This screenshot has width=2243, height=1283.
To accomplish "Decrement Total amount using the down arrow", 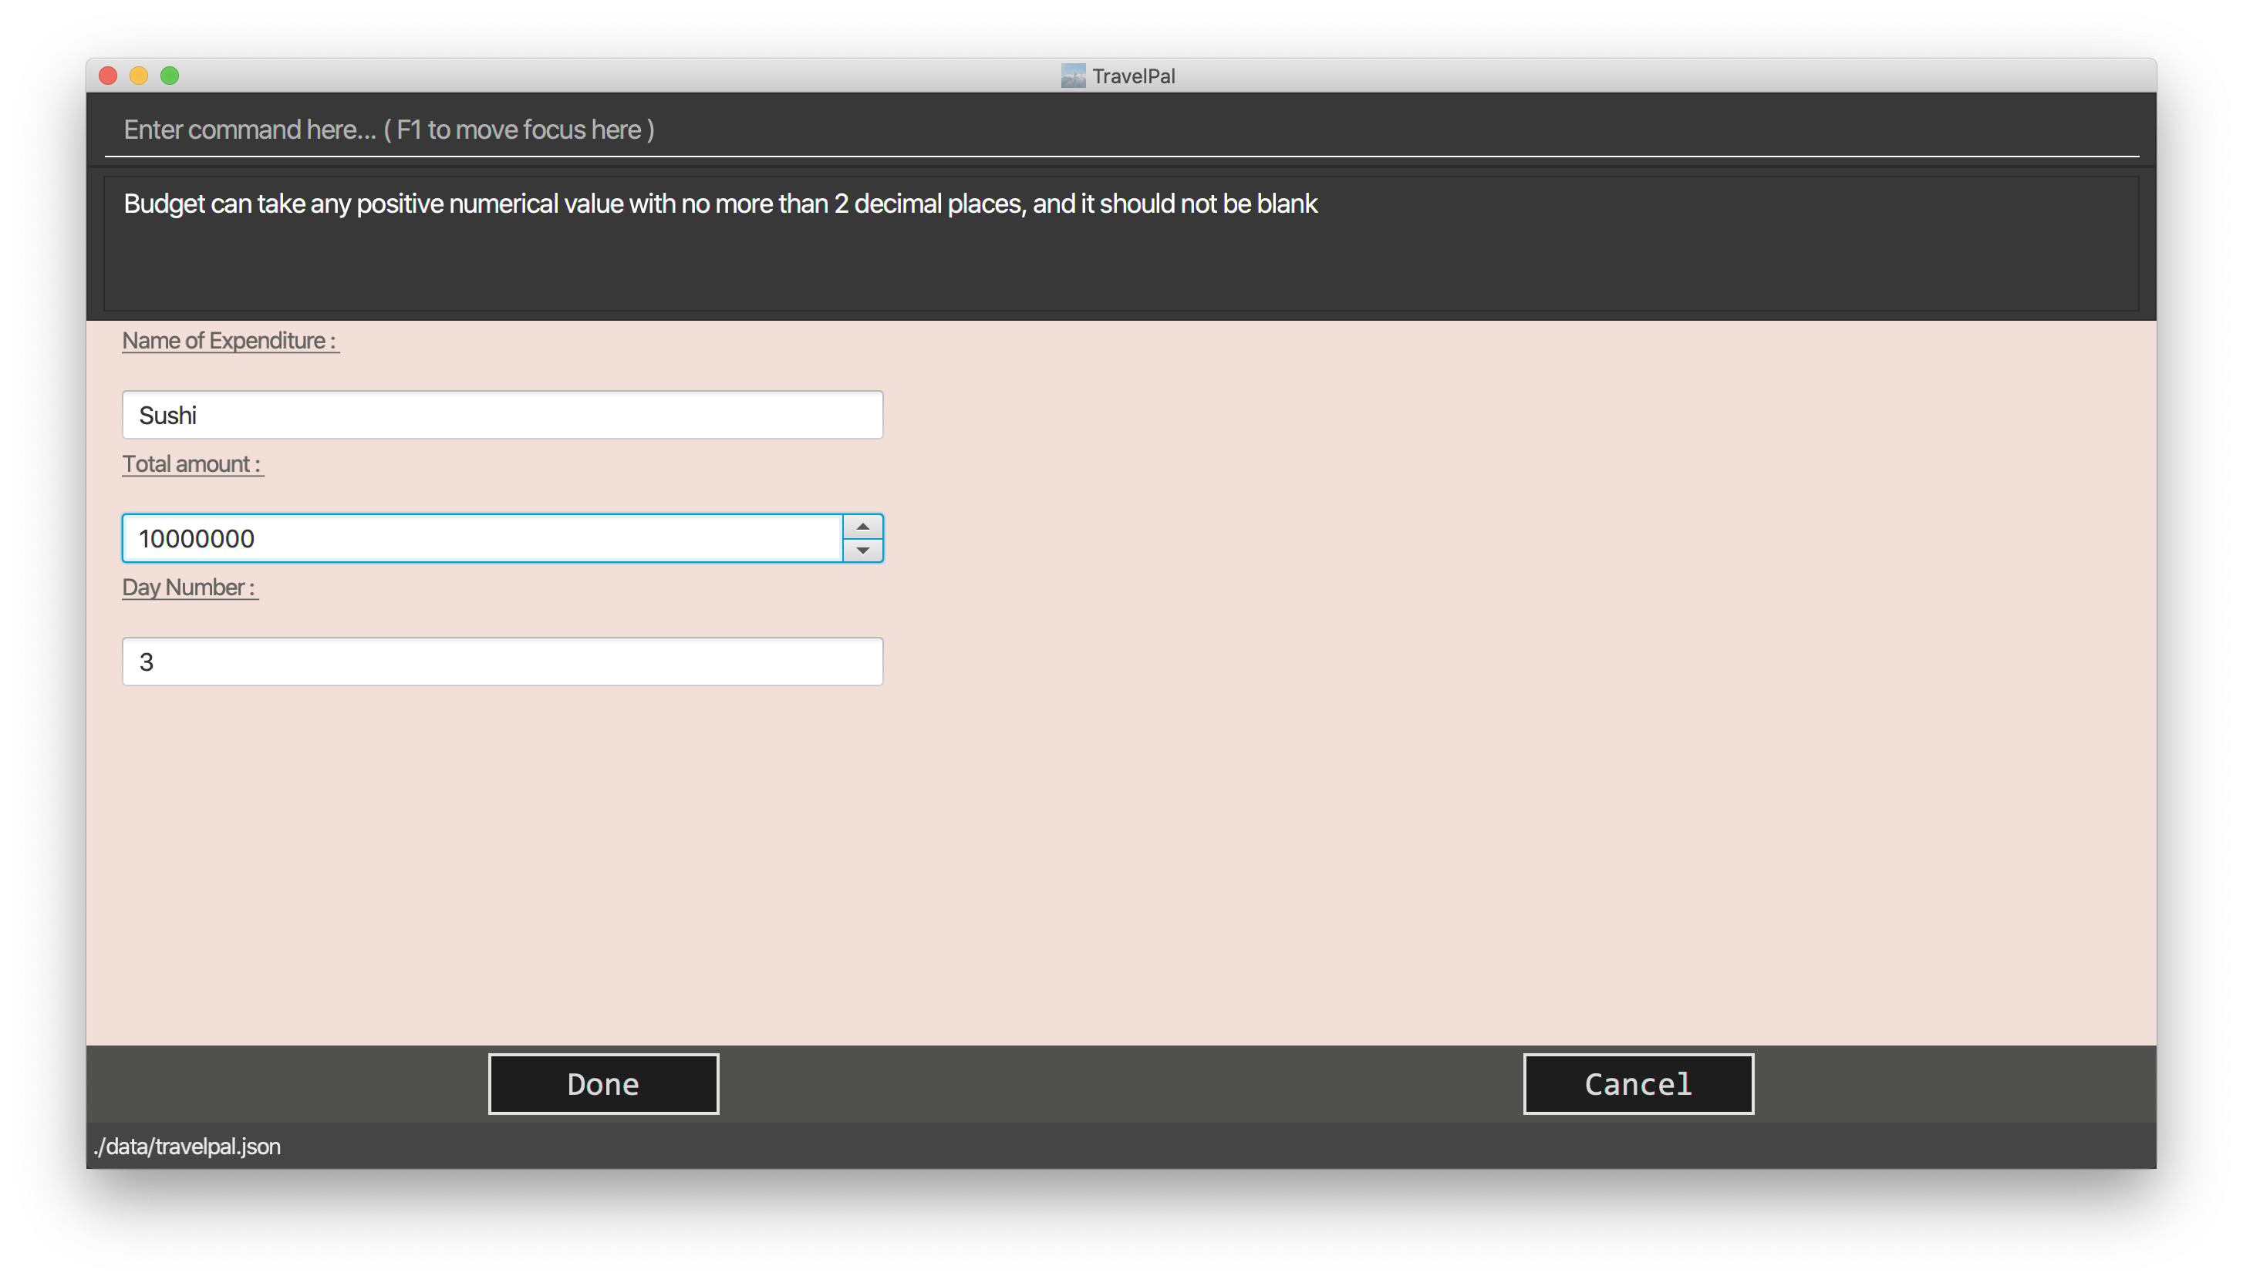I will 863,551.
